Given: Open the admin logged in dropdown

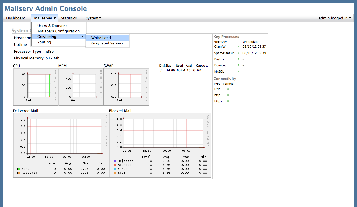Looking at the screenshot, I should (335, 18).
